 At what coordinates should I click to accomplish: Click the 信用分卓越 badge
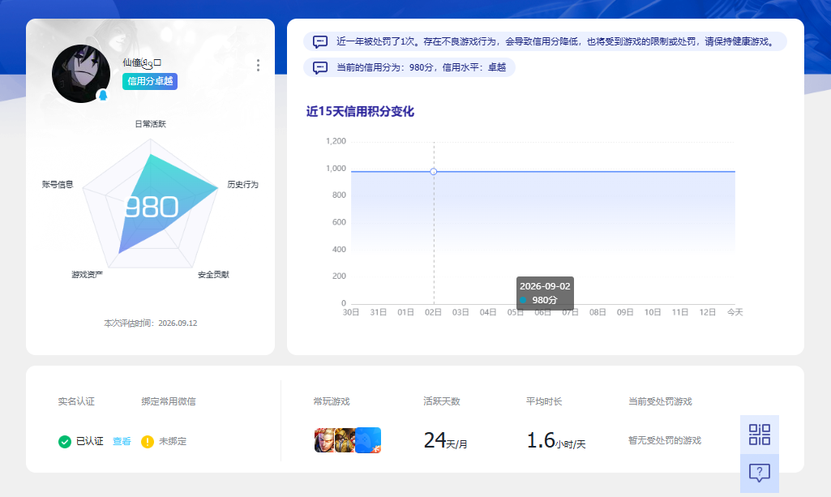click(150, 81)
